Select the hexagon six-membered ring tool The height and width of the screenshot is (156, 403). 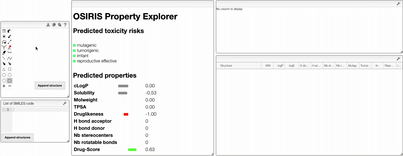coord(9,75)
